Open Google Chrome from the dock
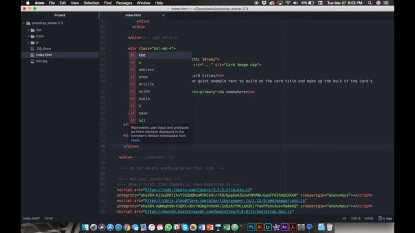This screenshot has height=233, width=415. coord(127,227)
